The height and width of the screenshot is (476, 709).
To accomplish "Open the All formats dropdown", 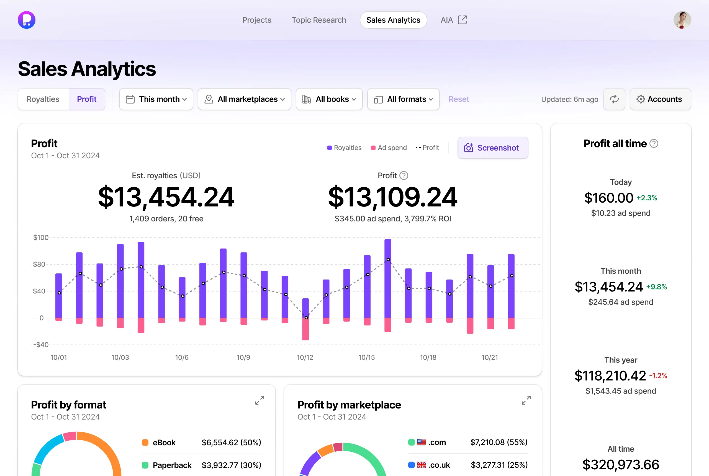I will tap(404, 99).
